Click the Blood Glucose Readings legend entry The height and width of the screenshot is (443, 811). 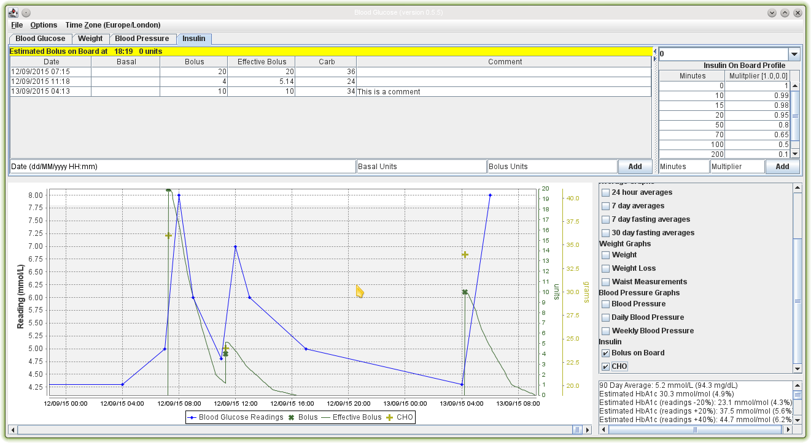pyautogui.click(x=236, y=417)
